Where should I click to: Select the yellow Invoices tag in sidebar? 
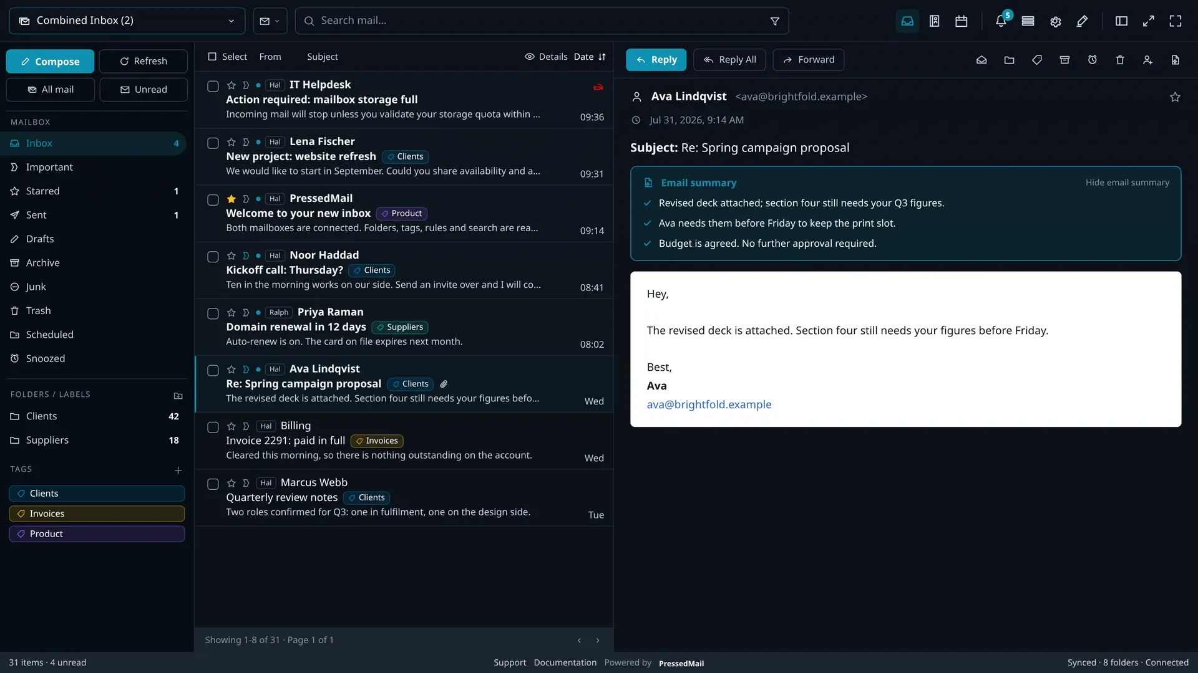point(97,513)
